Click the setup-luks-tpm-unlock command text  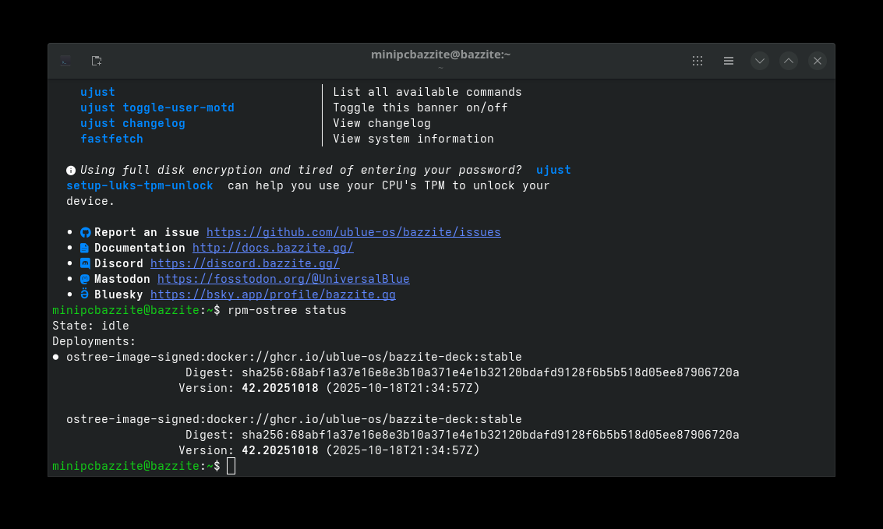click(140, 185)
